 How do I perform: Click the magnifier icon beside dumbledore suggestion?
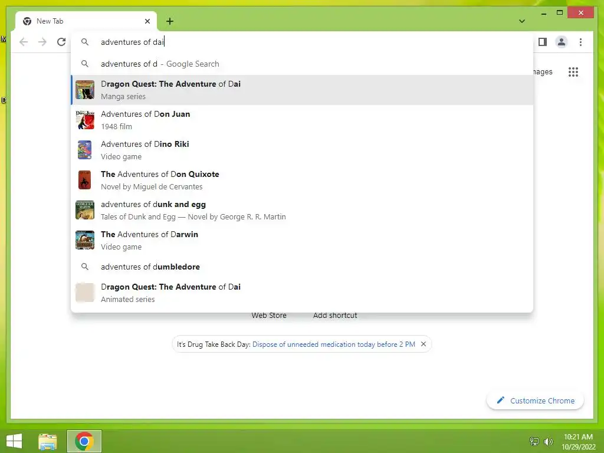85,267
